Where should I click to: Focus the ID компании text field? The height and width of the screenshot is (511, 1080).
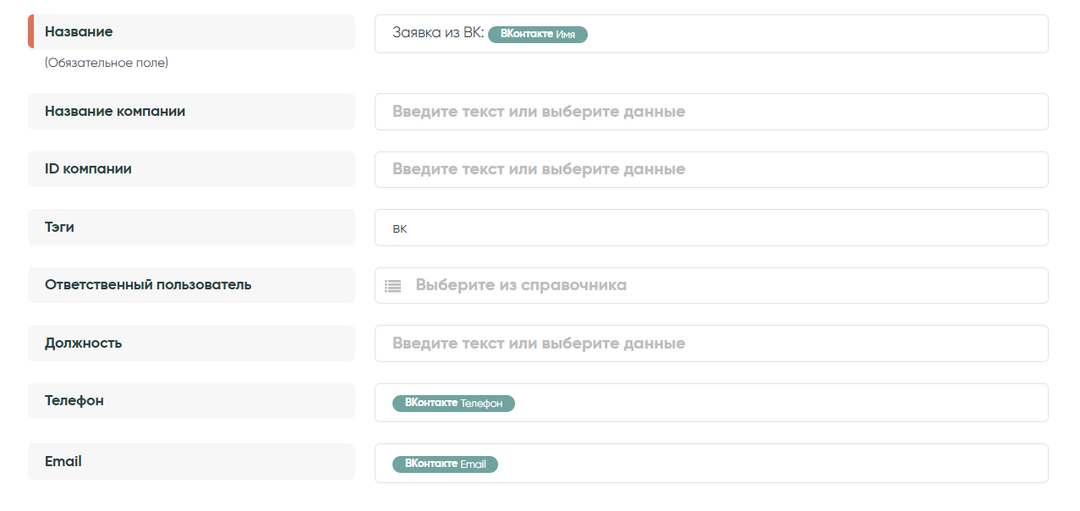[710, 169]
